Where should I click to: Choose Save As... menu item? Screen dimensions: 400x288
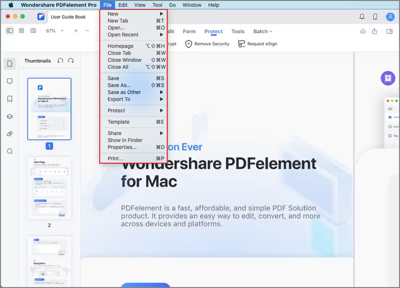134,85
